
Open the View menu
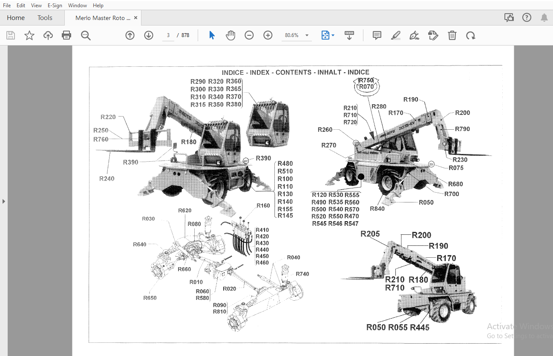pos(36,6)
